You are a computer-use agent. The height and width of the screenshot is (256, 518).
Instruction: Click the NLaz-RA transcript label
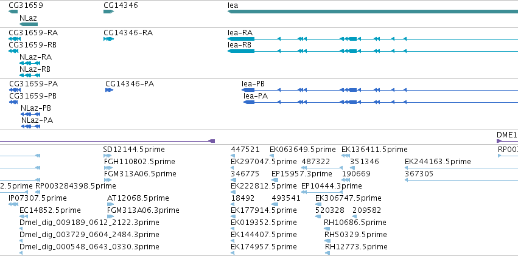coord(35,57)
